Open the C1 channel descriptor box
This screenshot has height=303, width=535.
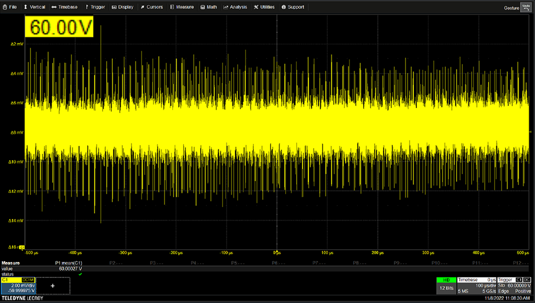pyautogui.click(x=18, y=286)
